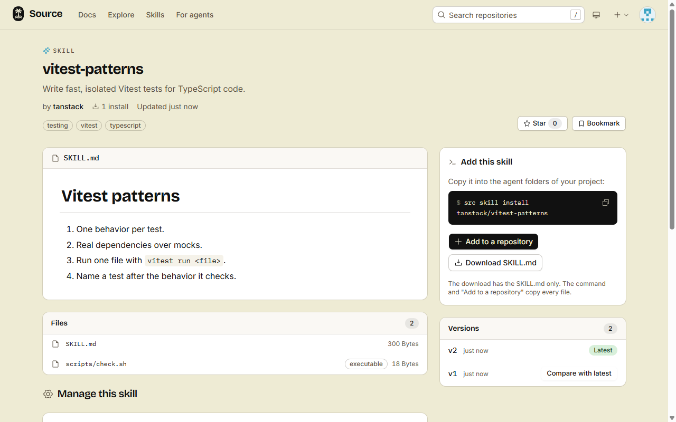This screenshot has width=676, height=422.
Task: Select version v1 in Versions
Action: click(x=453, y=373)
